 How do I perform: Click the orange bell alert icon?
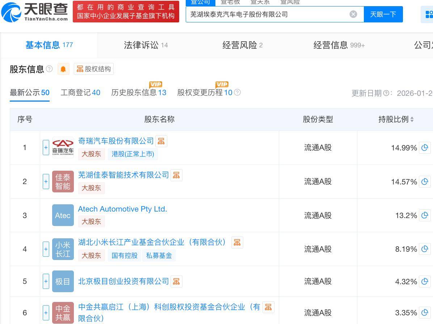coord(63,69)
